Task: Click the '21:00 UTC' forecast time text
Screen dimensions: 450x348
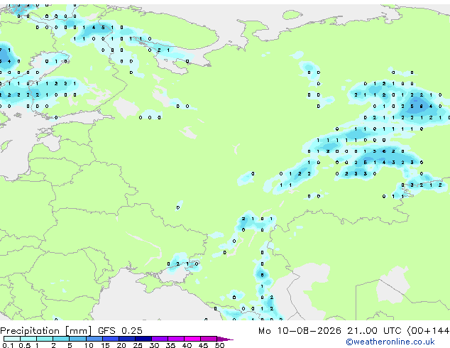Action: (374, 330)
